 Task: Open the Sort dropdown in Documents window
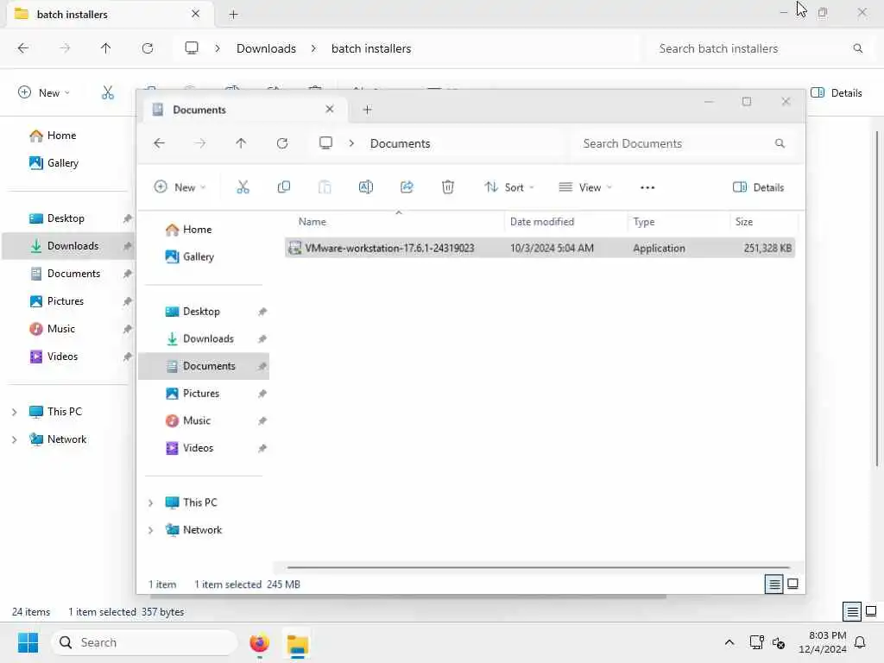click(x=508, y=187)
